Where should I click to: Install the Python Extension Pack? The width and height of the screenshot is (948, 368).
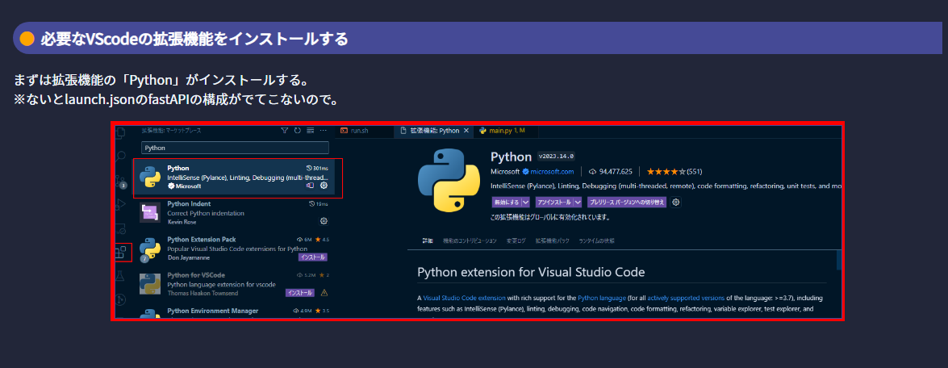pos(312,257)
